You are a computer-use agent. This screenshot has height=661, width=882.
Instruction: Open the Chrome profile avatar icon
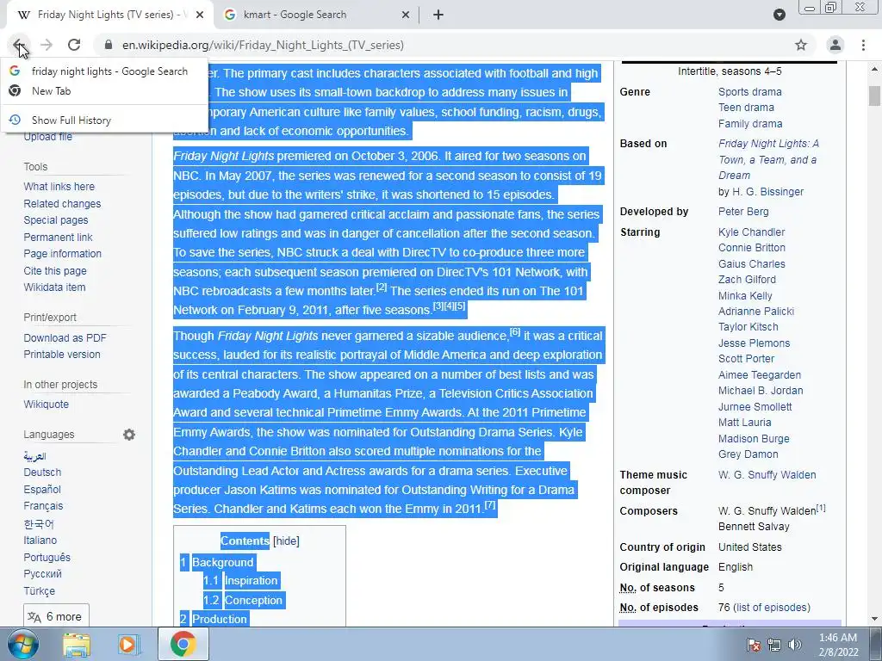(835, 45)
